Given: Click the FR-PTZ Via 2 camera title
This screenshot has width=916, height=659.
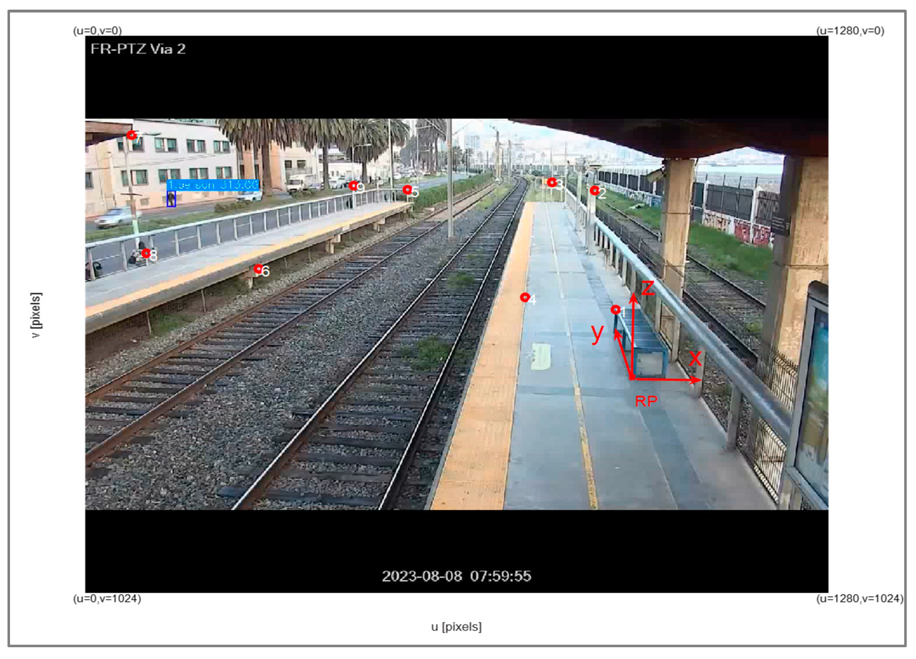Looking at the screenshot, I should tap(138, 49).
